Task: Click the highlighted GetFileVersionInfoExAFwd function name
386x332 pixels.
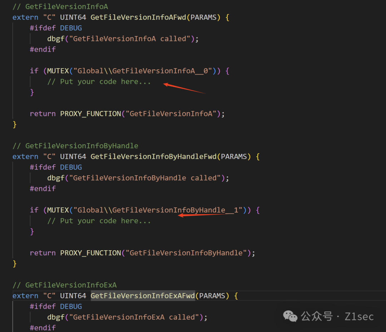Action: (143, 296)
